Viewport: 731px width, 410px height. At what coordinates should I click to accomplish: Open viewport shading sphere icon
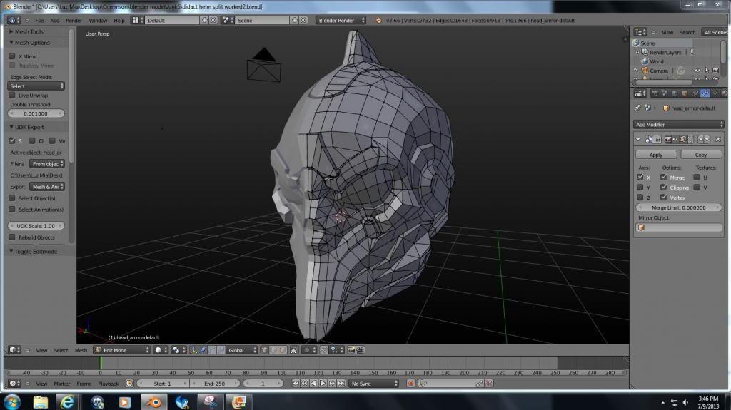(x=159, y=350)
